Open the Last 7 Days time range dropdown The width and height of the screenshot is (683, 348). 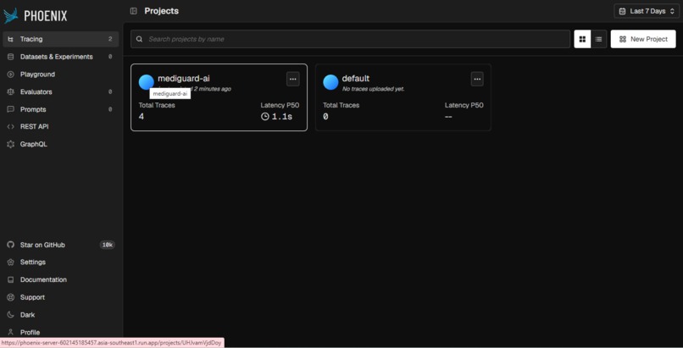tap(647, 11)
